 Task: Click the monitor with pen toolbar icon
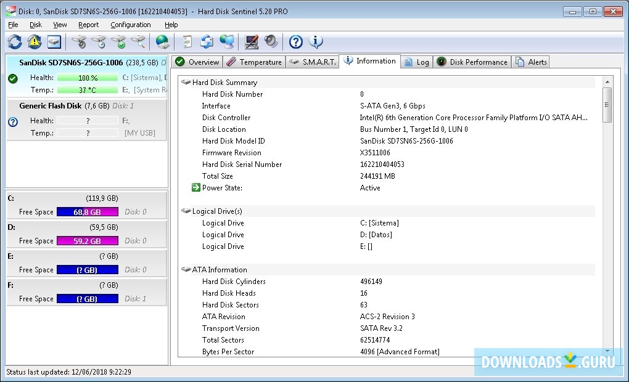tap(252, 42)
